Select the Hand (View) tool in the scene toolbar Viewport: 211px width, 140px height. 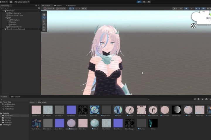tap(44, 15)
